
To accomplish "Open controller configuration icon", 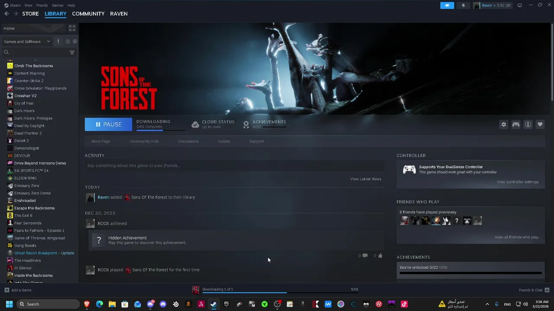I will pyautogui.click(x=516, y=124).
